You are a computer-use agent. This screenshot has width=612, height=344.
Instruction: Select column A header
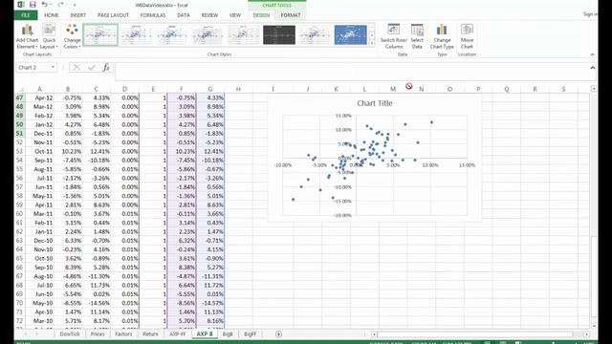[x=39, y=89]
